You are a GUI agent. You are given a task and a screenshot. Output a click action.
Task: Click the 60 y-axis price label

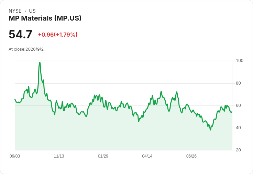tap(238, 105)
